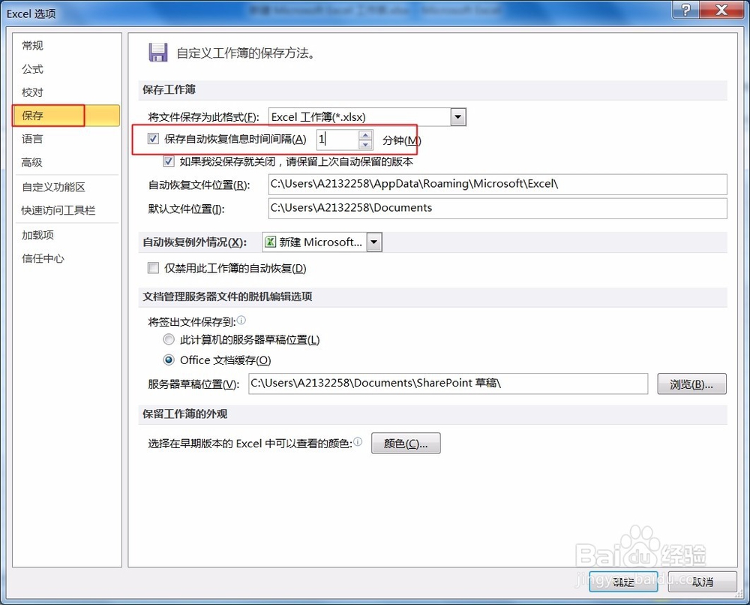The image size is (750, 605).
Task: Open the 公式 options category
Action: coord(32,69)
